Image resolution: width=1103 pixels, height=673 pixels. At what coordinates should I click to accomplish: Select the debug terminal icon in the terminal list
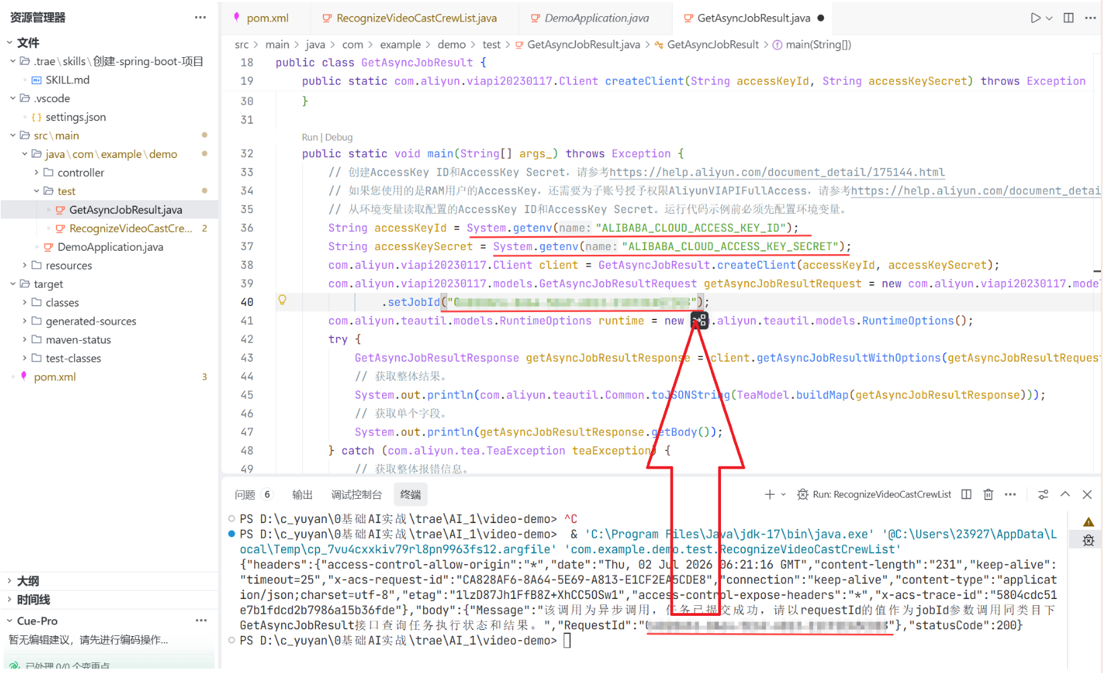tap(1088, 540)
